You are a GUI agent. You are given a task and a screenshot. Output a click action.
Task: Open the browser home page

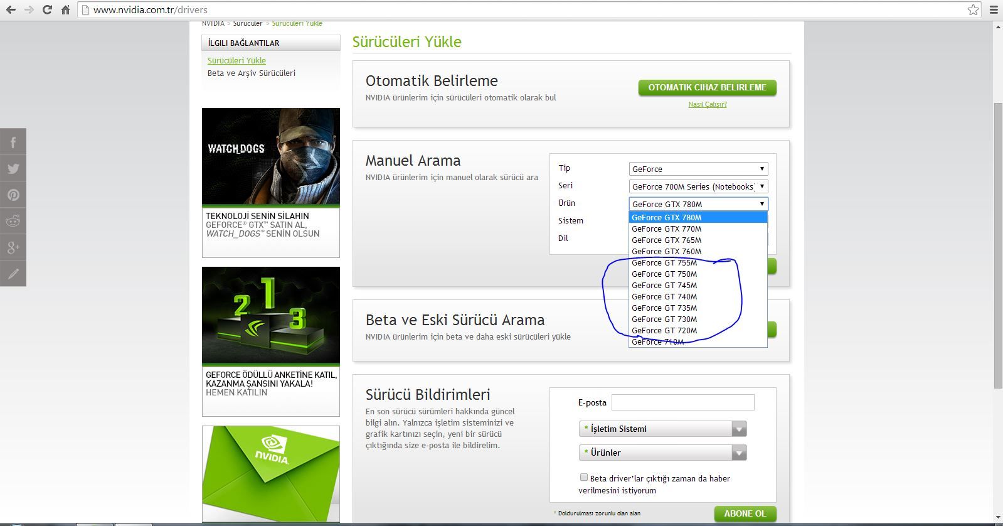65,10
